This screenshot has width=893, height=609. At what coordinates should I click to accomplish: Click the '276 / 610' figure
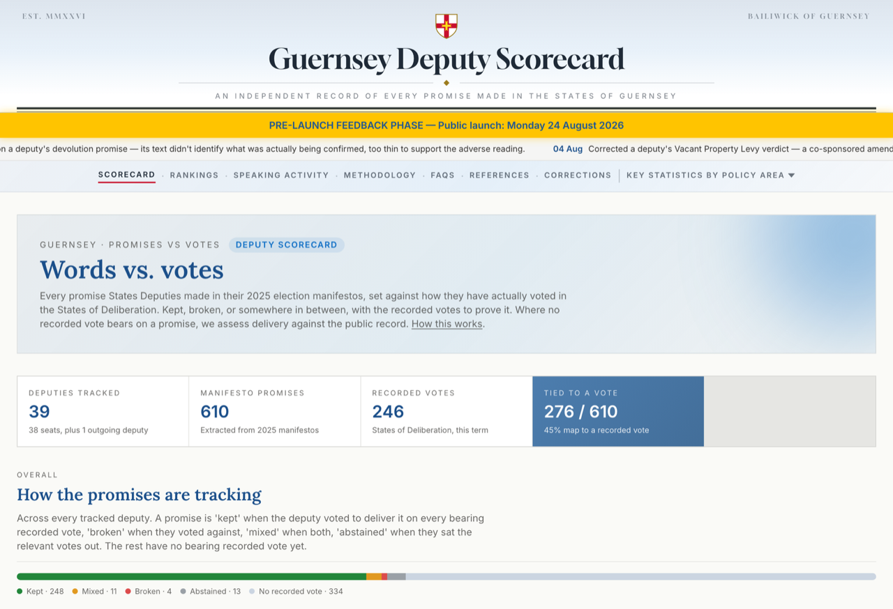(580, 412)
